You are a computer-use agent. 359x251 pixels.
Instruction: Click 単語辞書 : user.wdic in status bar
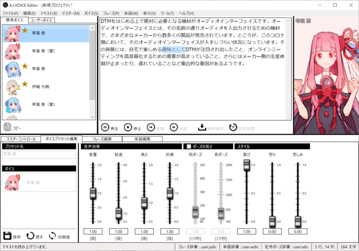pyautogui.click(x=241, y=247)
